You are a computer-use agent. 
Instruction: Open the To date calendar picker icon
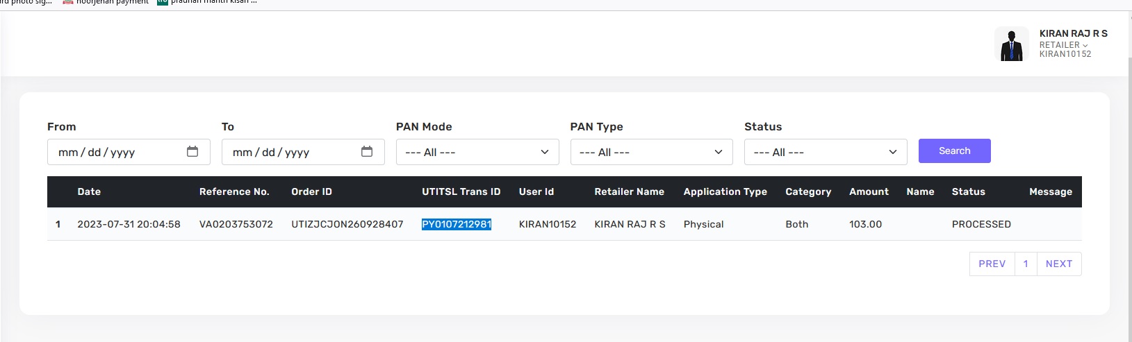[x=367, y=152]
